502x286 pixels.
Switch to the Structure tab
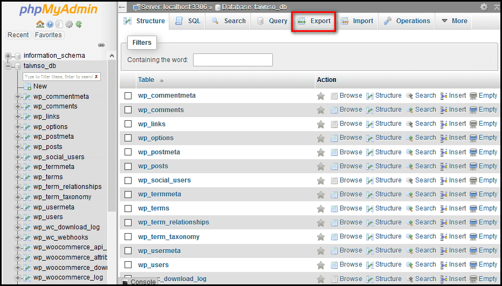click(x=145, y=21)
